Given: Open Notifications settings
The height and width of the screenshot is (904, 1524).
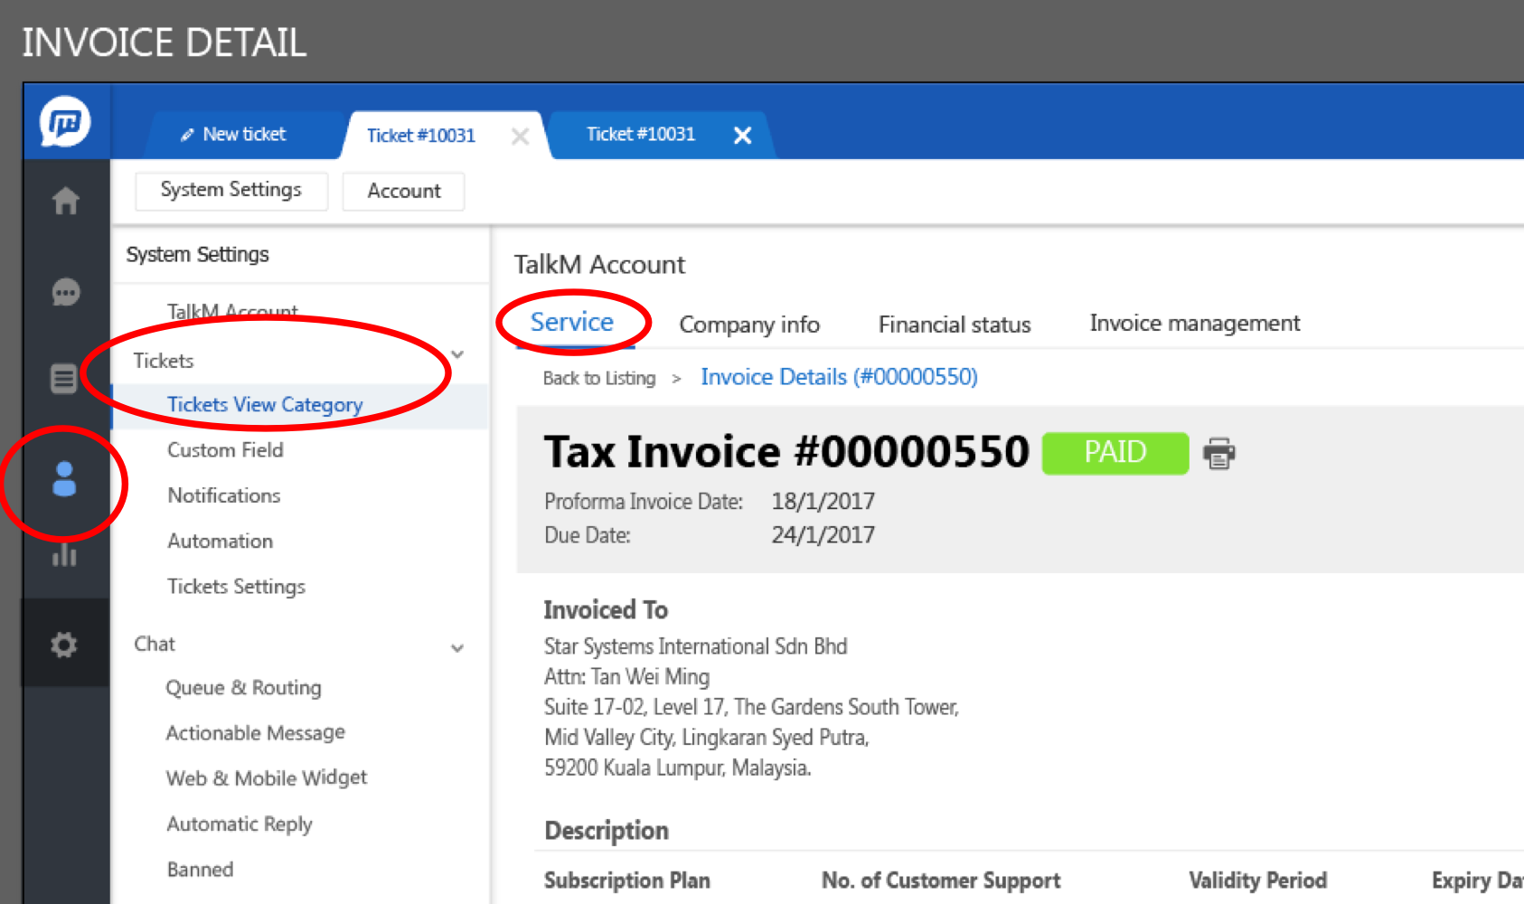Looking at the screenshot, I should coord(224,495).
